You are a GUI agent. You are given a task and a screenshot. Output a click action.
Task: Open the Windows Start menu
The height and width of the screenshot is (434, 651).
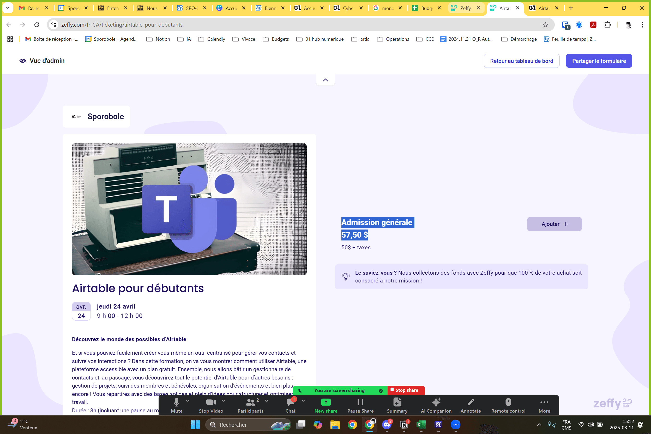195,424
